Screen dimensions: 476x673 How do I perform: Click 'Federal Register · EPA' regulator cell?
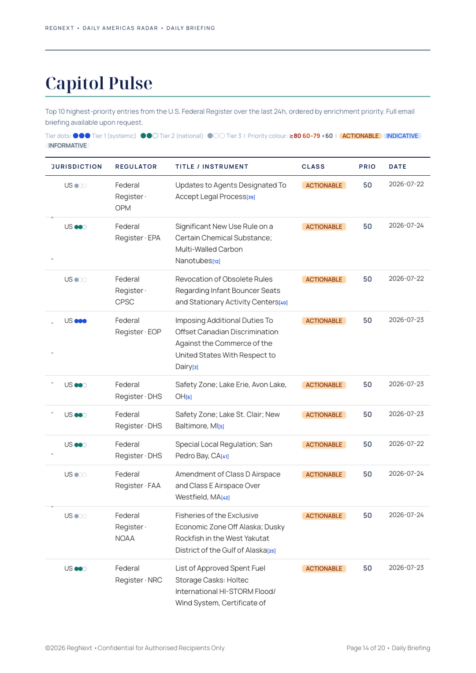[x=138, y=232]
